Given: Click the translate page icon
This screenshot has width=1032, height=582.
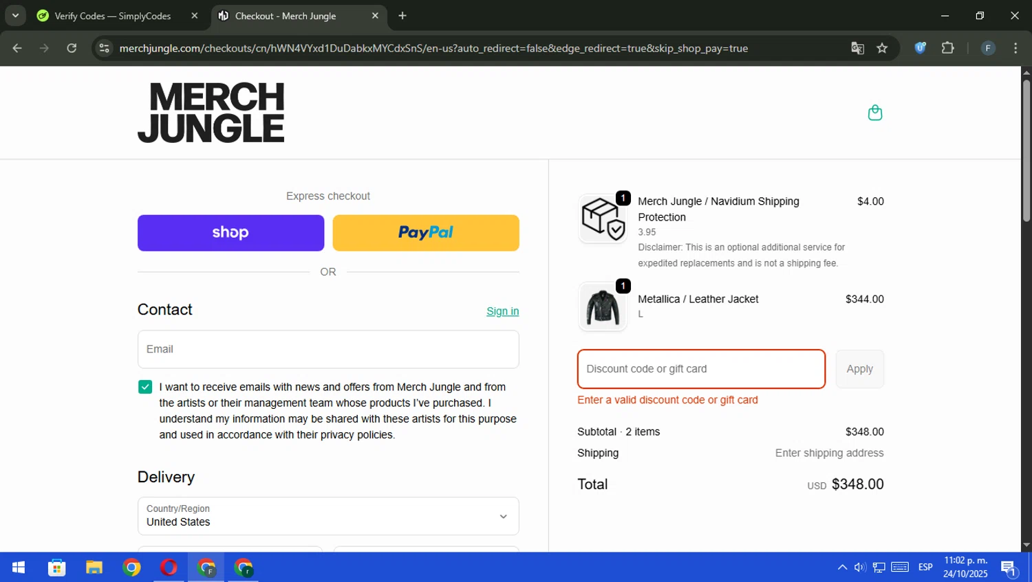Looking at the screenshot, I should [857, 48].
